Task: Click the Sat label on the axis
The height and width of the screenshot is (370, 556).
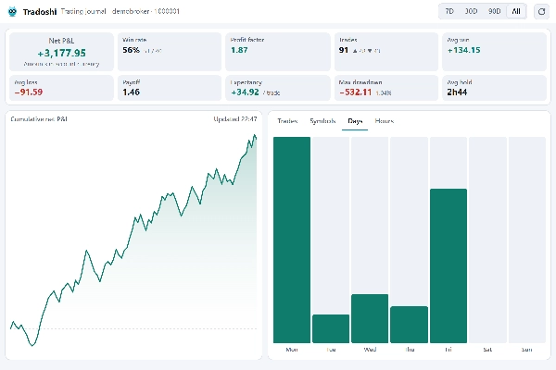Action: click(x=487, y=350)
